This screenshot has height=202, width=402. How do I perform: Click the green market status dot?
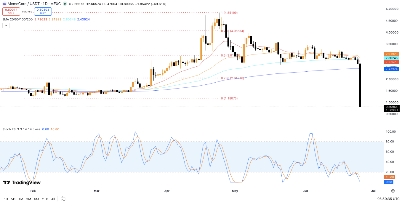pos(65,4)
